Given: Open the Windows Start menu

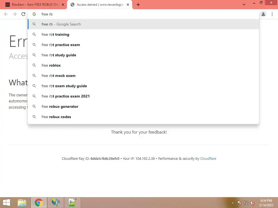Looking at the screenshot, I should [x=7, y=203].
